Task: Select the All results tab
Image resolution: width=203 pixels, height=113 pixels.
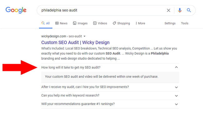Action: coord(46,23)
